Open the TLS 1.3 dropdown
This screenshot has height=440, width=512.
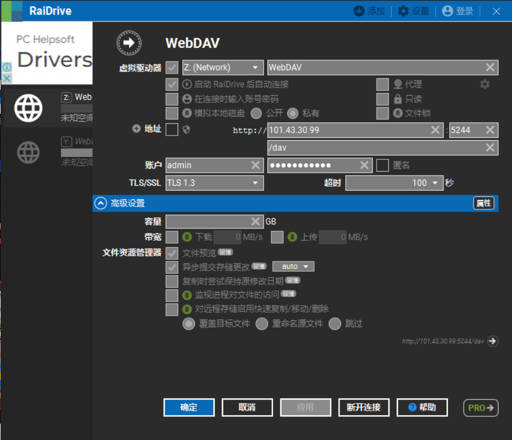[215, 183]
